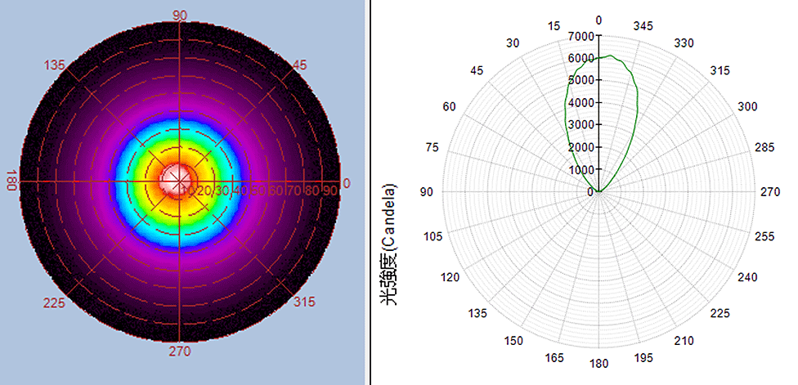Click the 330 angle label on the polar plot

684,43
